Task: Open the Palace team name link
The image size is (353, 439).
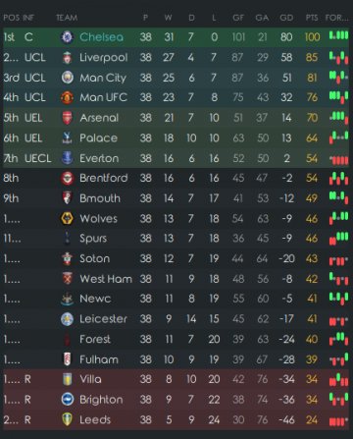Action: coord(98,137)
